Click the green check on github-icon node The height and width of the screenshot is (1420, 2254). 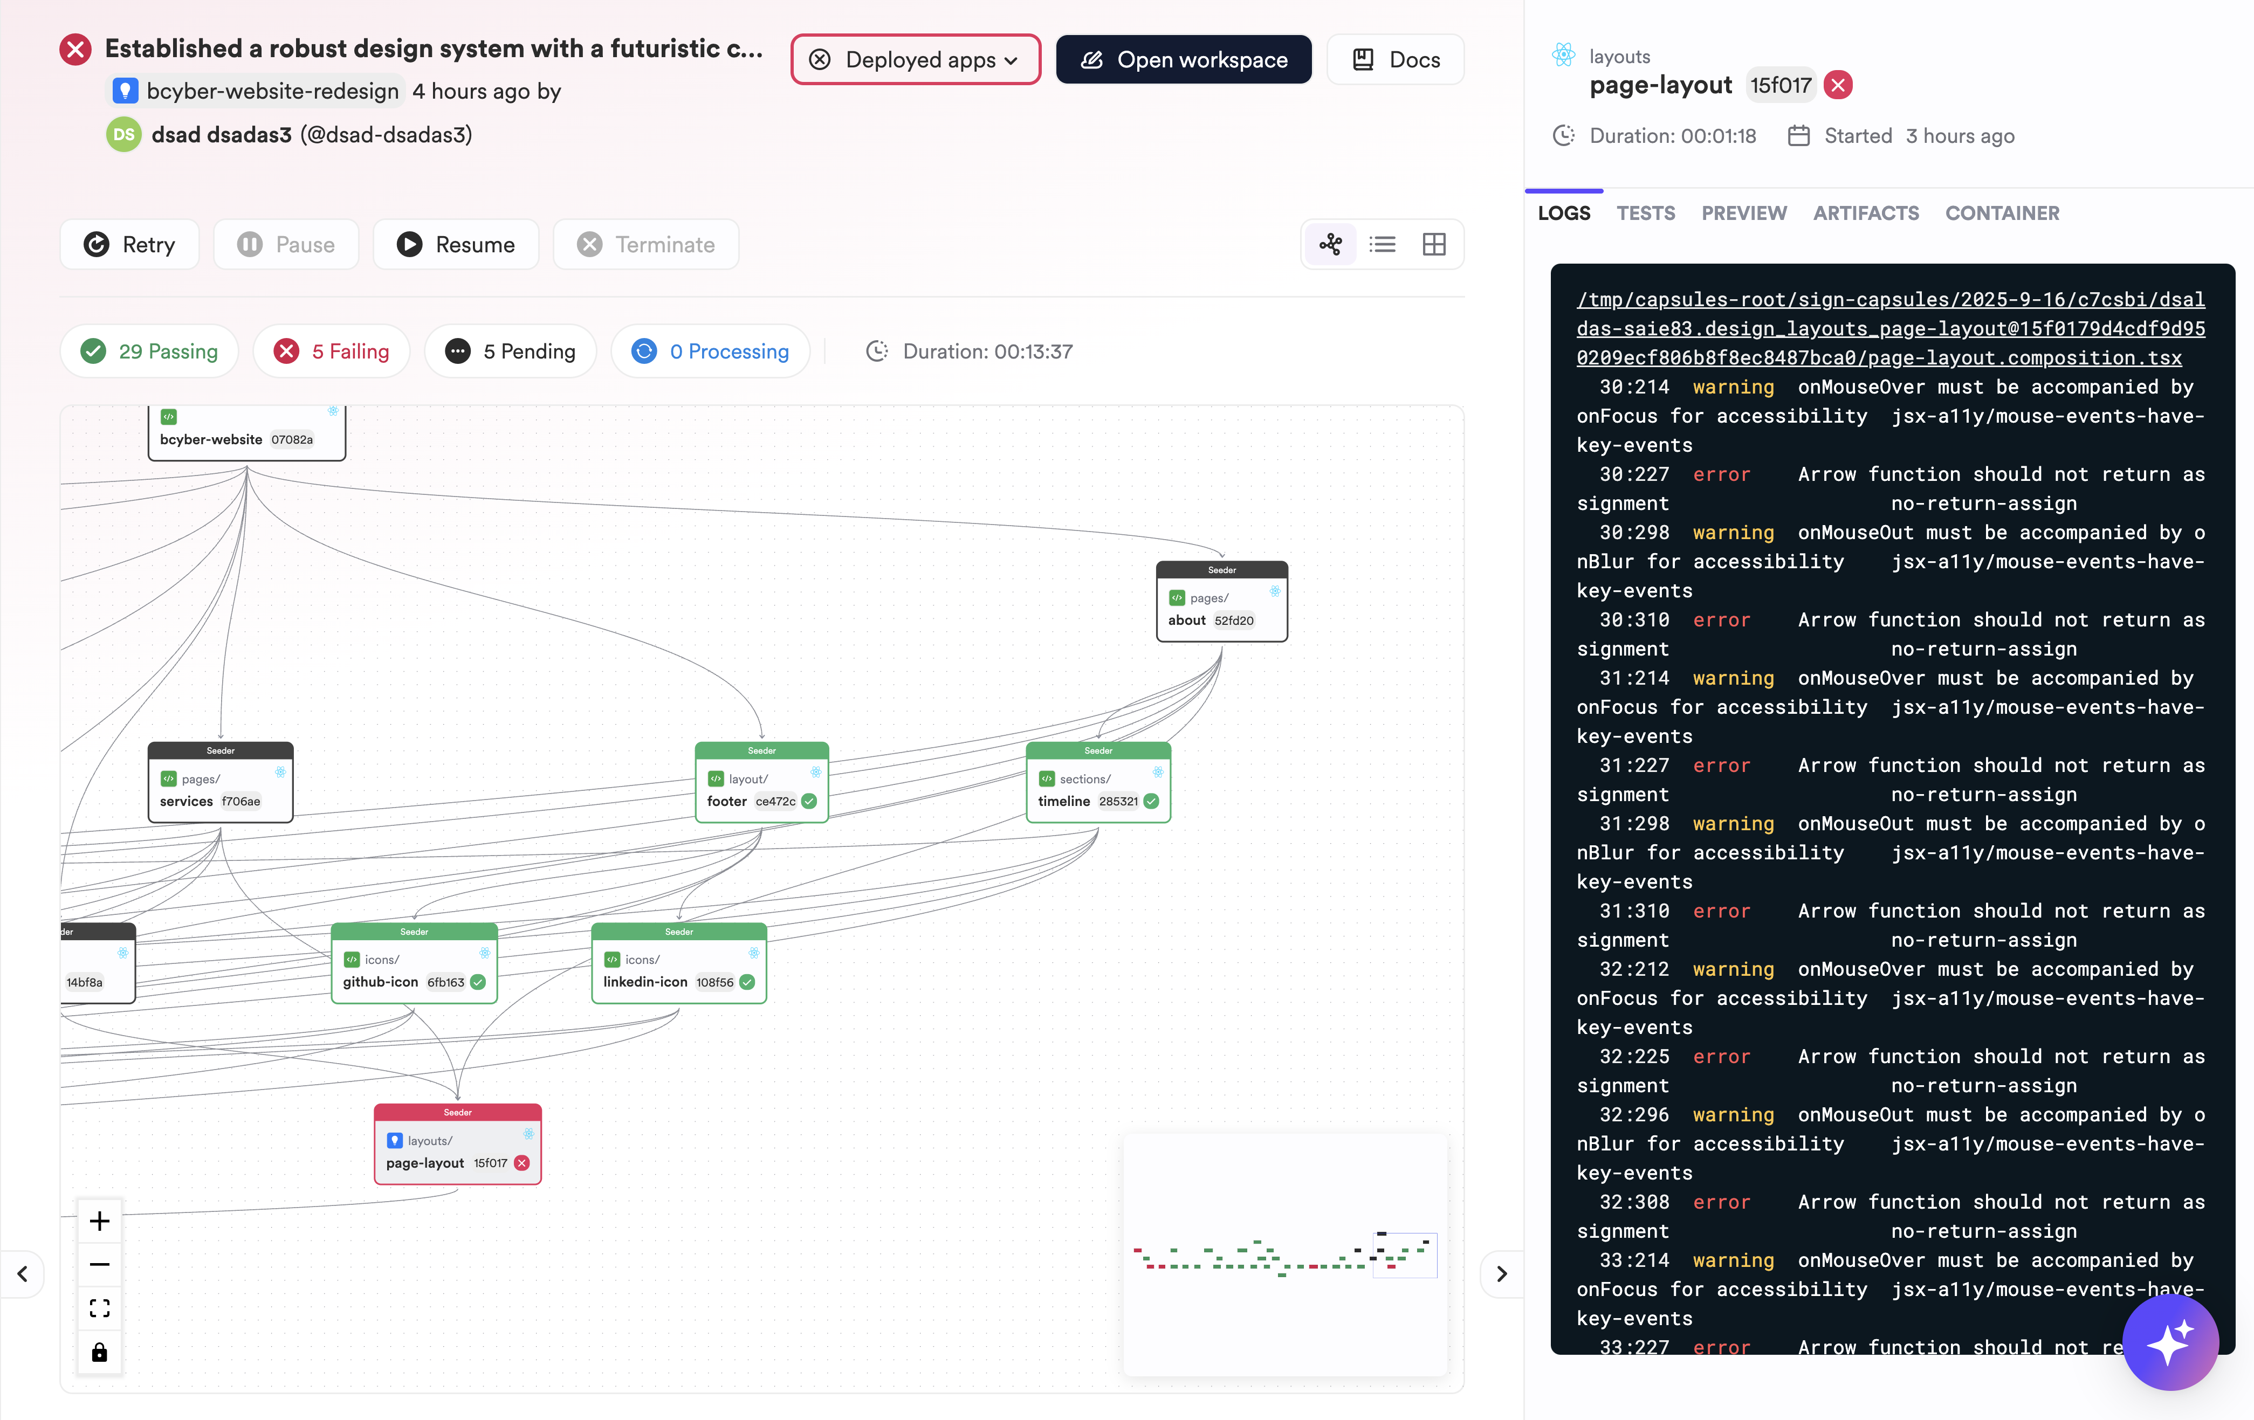coord(477,982)
